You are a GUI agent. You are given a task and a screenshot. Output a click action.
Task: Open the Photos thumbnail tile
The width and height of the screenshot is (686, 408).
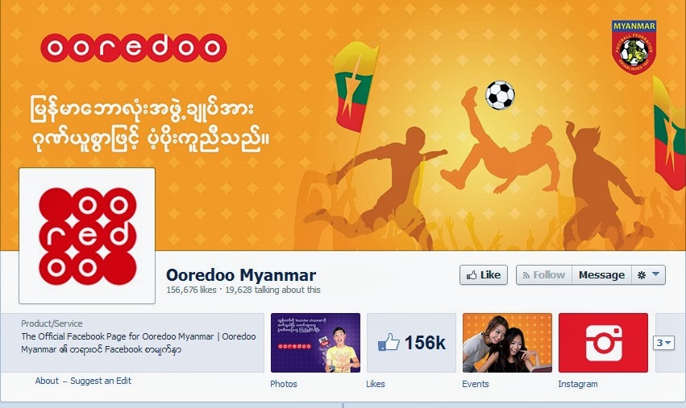click(x=315, y=343)
